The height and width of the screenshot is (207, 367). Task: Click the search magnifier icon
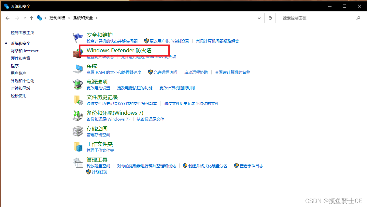coord(358,18)
